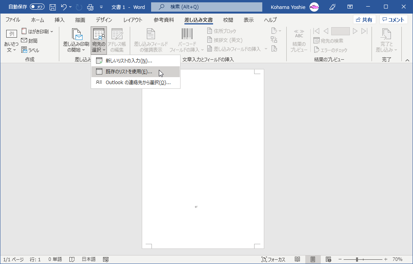Choose Outlook の連絡先から選択(O)... menu item
The image size is (413, 264).
pos(136,83)
